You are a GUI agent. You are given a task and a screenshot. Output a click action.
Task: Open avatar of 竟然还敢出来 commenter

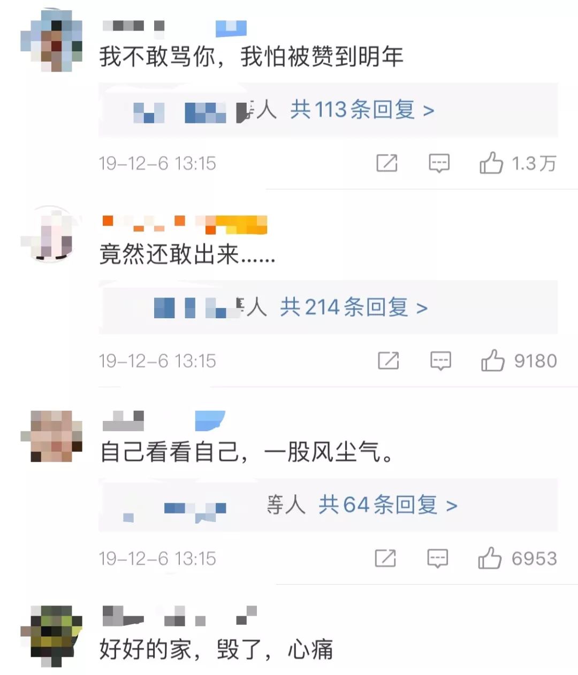(x=50, y=234)
